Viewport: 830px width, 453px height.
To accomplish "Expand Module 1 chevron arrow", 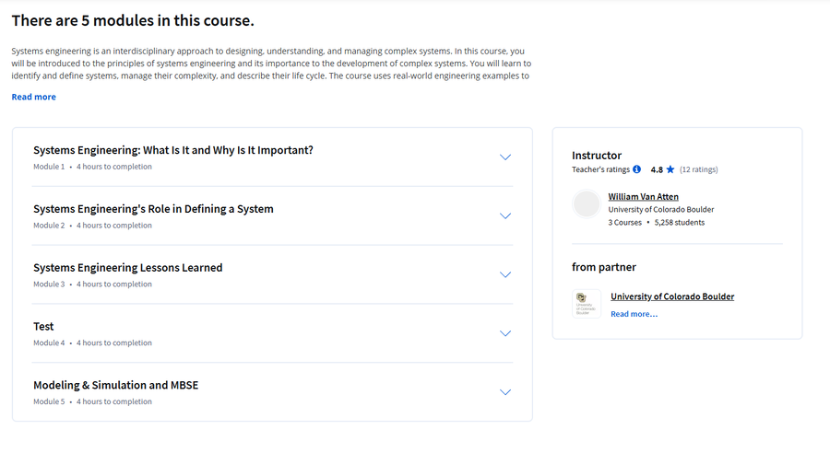I will tap(505, 157).
